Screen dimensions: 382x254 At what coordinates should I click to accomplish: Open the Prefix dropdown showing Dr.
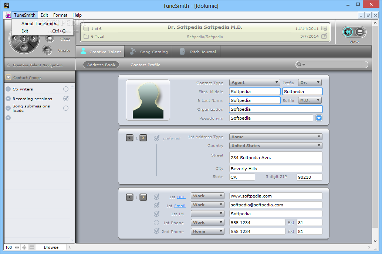pos(310,82)
